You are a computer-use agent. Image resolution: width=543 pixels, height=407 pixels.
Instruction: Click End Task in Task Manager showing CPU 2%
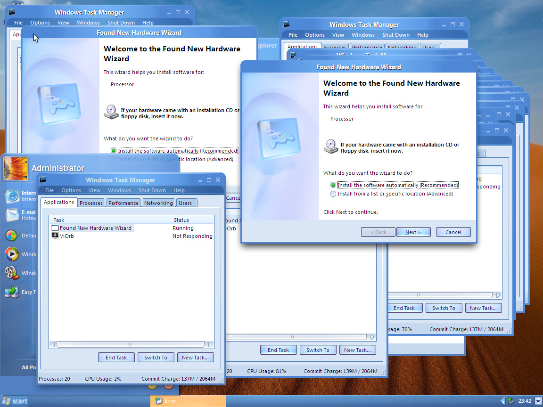[116, 358]
